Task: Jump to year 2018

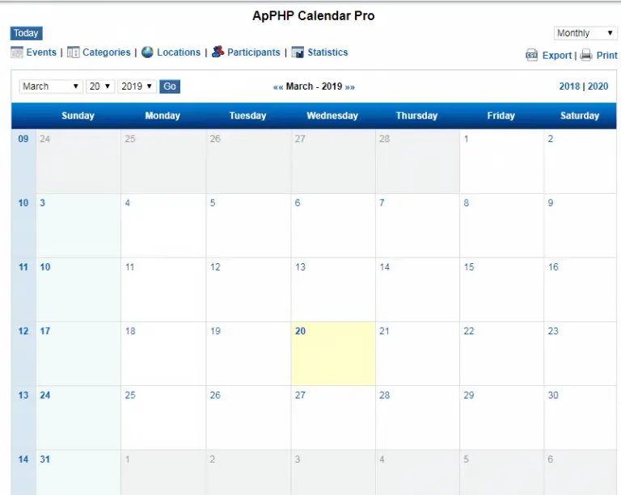Action: tap(569, 86)
